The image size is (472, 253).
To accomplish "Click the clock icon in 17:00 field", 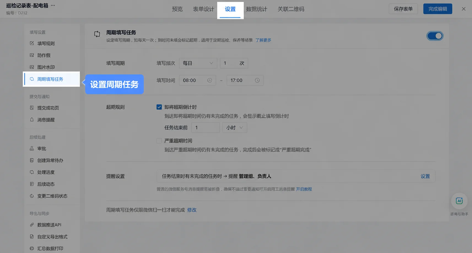I will tap(257, 80).
